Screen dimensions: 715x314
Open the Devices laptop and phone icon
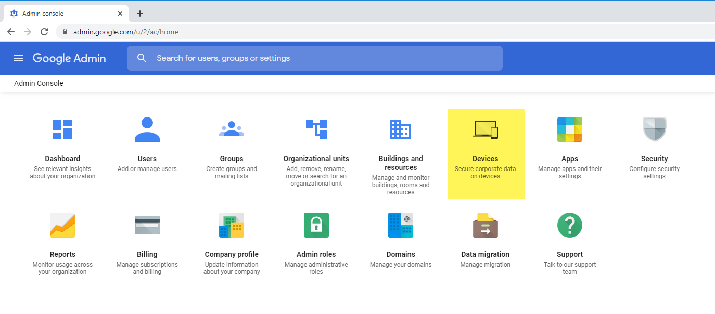[x=486, y=129]
